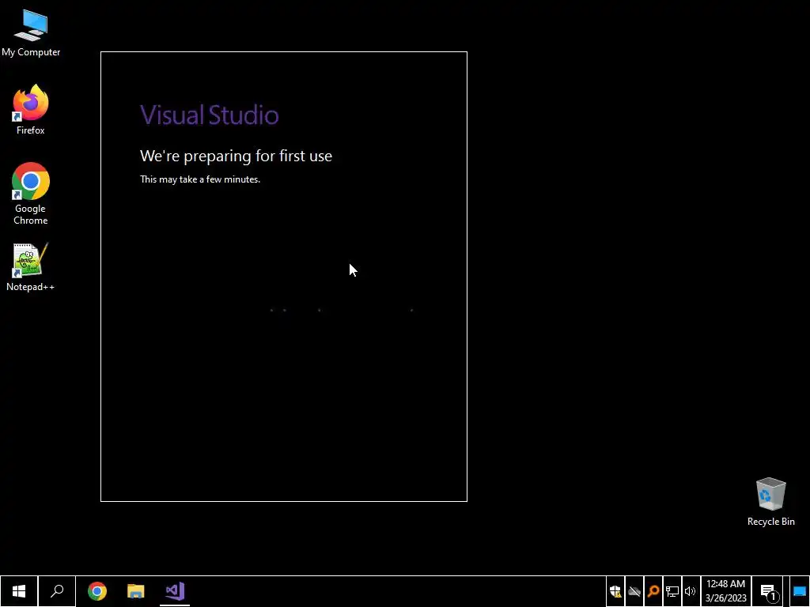Image resolution: width=810 pixels, height=607 pixels.
Task: Open File Explorer from the taskbar
Action: click(136, 591)
